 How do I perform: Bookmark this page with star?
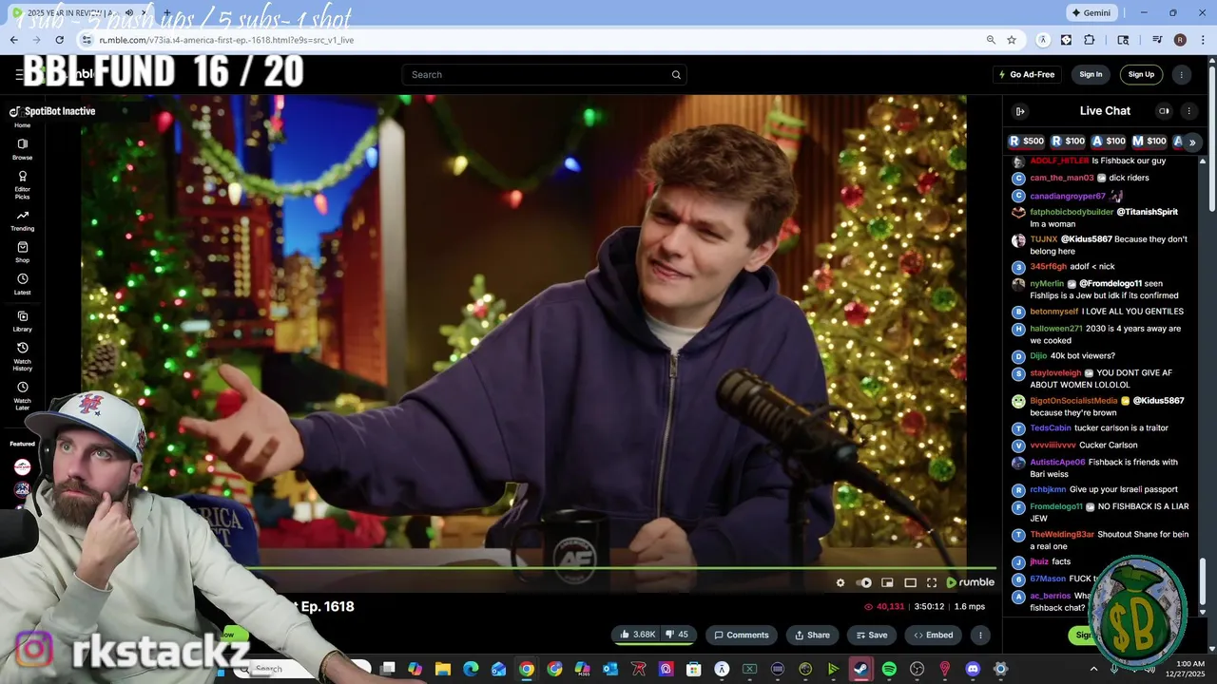pos(1012,40)
